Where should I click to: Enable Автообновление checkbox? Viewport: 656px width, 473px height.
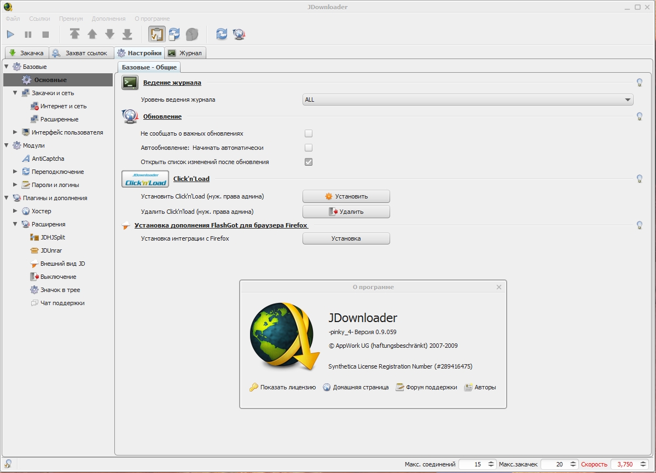tap(309, 148)
